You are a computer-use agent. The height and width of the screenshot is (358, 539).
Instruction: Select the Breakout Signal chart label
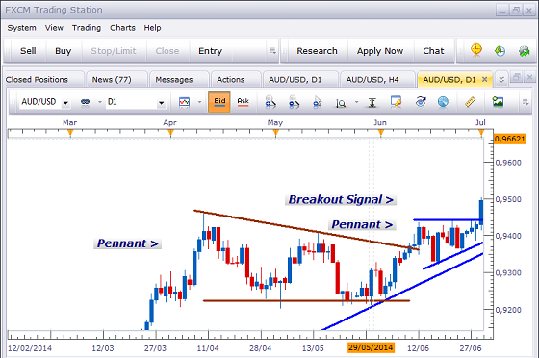pyautogui.click(x=341, y=199)
